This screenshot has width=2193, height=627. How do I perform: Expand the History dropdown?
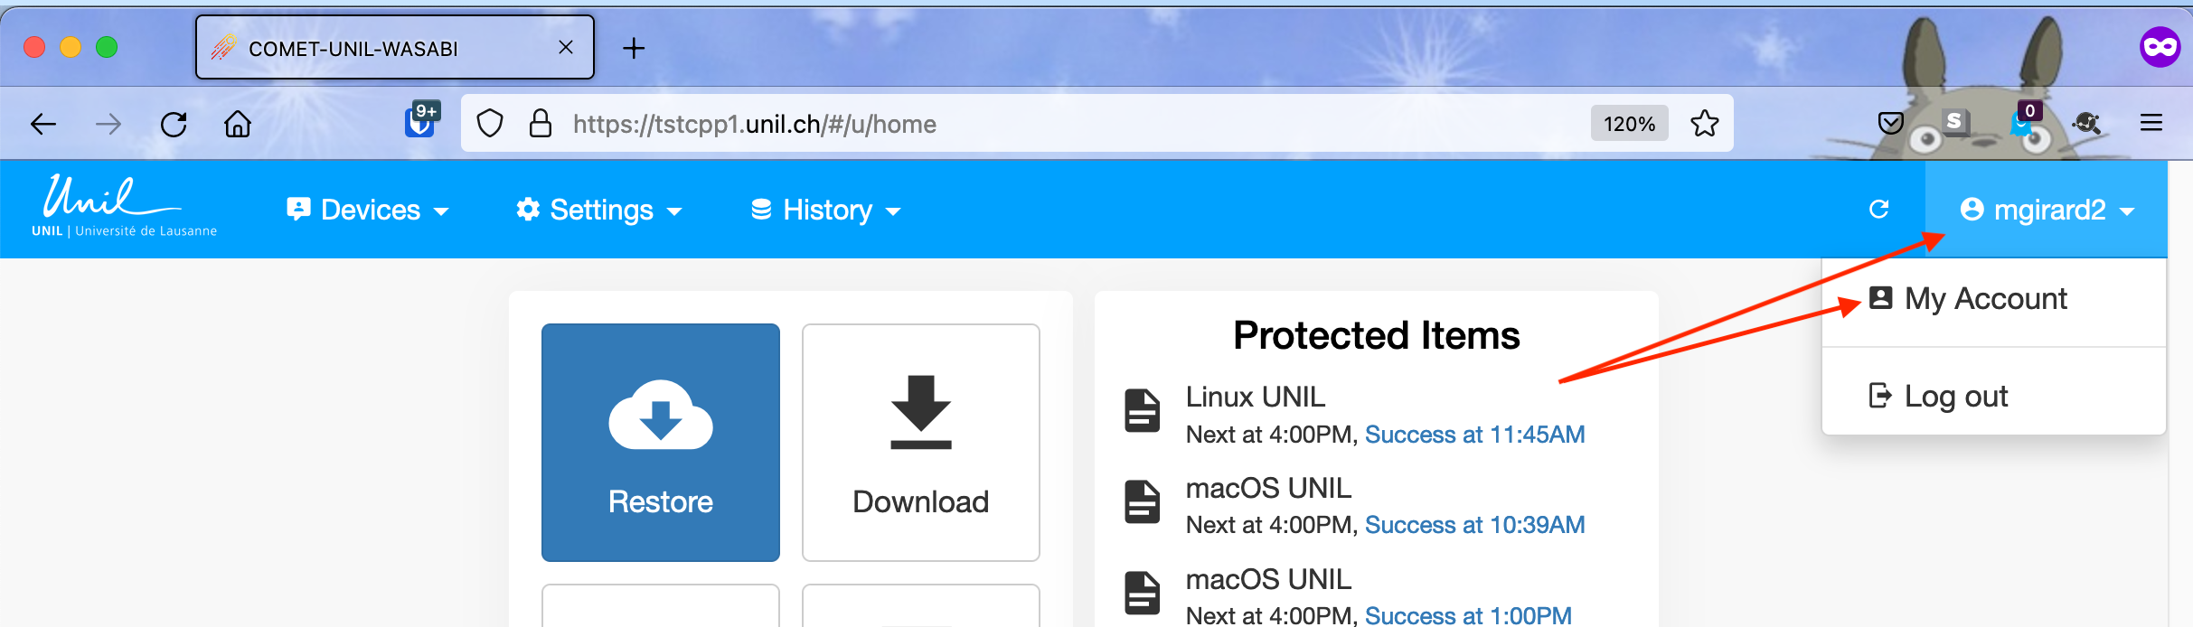point(826,211)
